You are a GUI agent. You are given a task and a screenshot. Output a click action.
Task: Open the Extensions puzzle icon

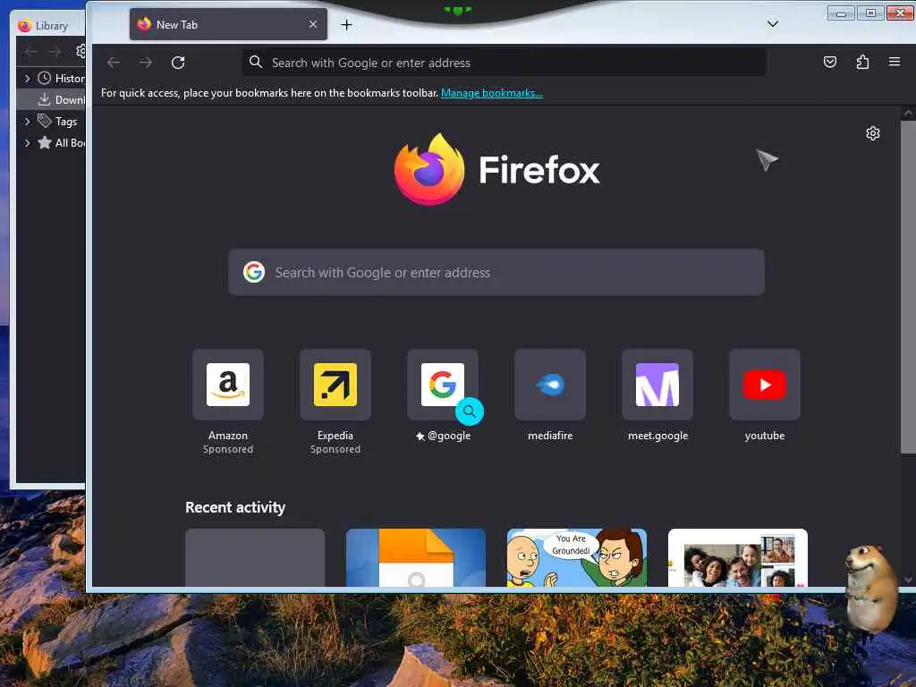(862, 62)
